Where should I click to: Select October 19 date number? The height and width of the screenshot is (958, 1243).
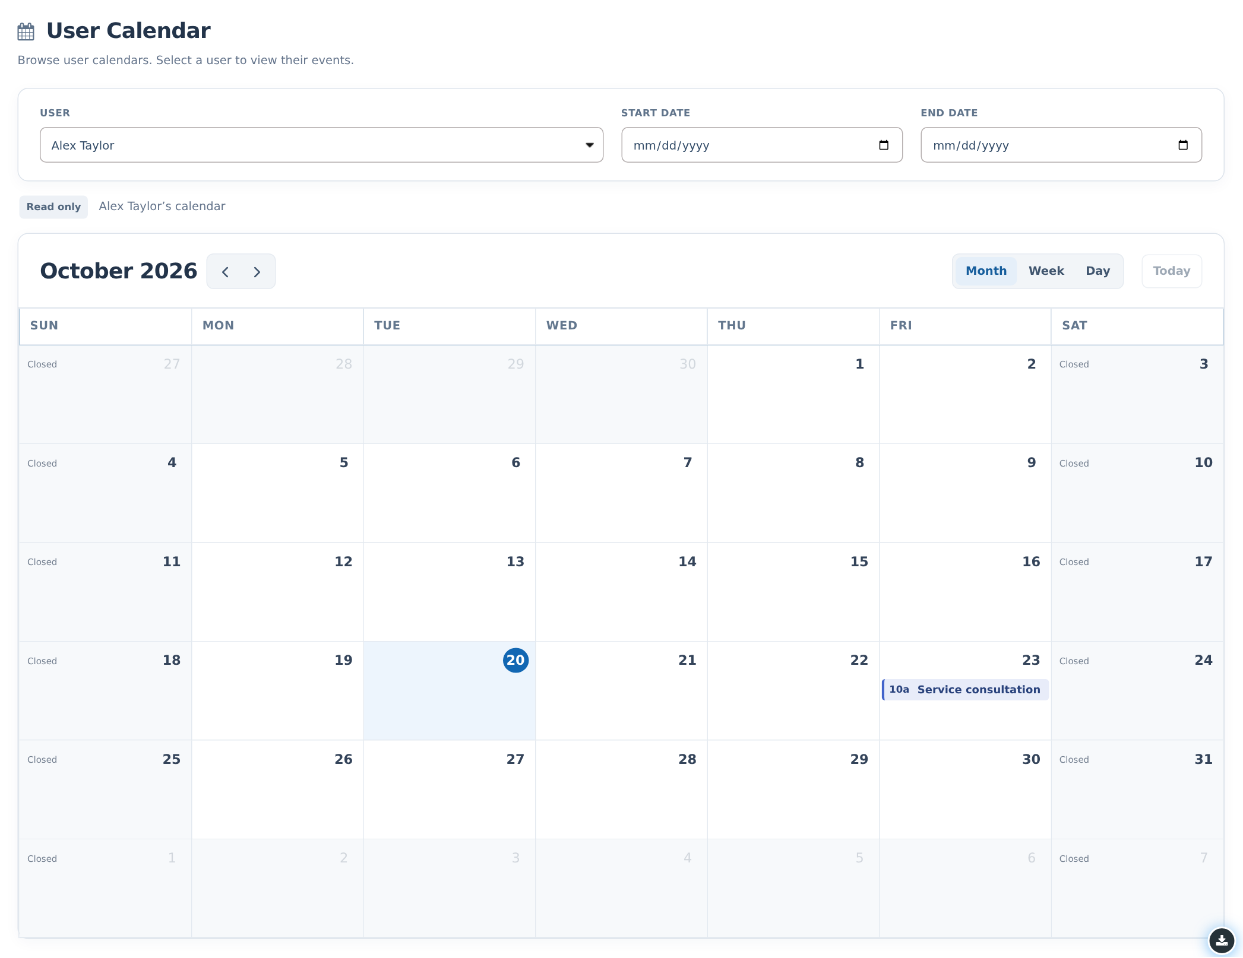343,660
